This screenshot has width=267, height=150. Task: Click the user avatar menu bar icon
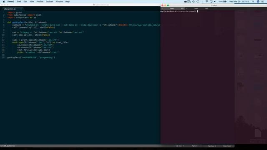point(258,2)
